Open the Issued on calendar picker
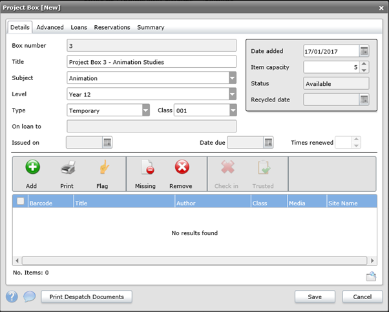Screen dimensions: 389x312 click(x=107, y=143)
